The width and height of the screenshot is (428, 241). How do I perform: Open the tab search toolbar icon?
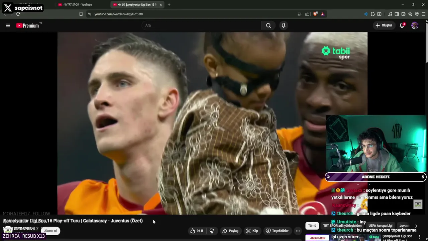click(380, 14)
